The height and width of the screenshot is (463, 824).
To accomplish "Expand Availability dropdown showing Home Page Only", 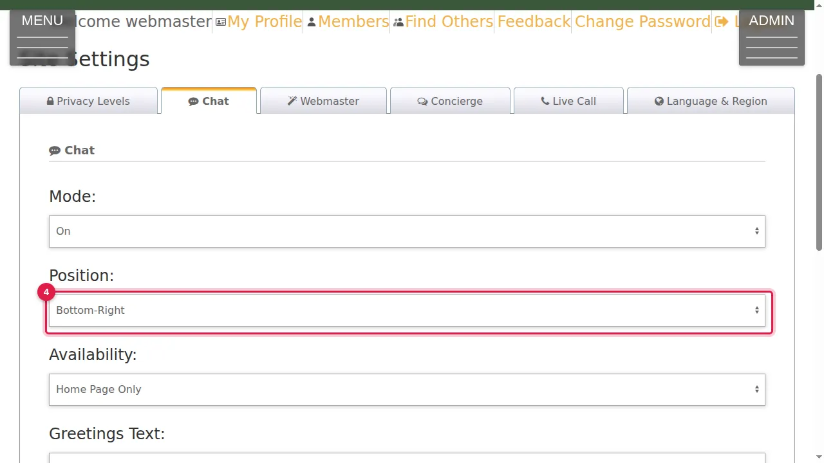I will tap(407, 390).
